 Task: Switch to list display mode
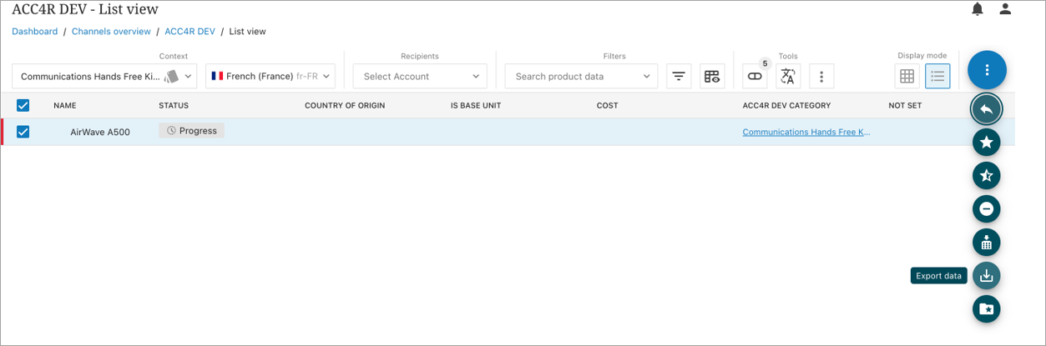(x=937, y=76)
